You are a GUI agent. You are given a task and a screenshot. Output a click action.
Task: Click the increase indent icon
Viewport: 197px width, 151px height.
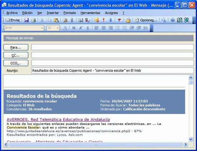(139, 28)
